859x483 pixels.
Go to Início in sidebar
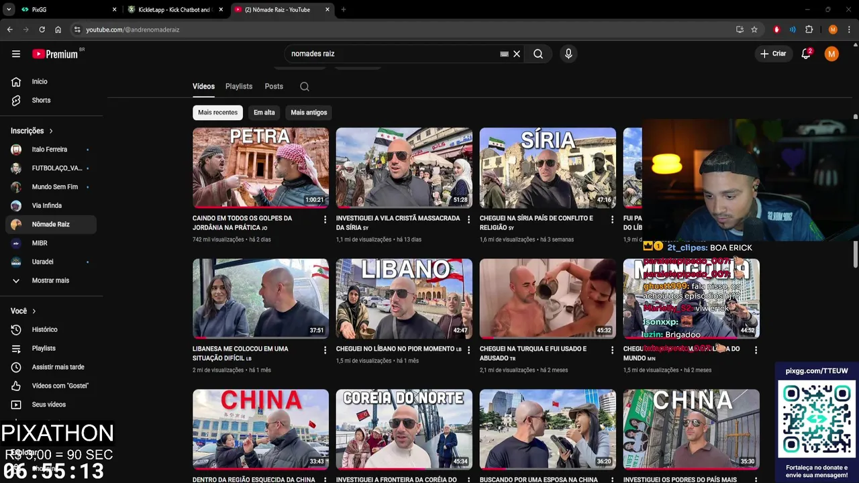pyautogui.click(x=51, y=81)
